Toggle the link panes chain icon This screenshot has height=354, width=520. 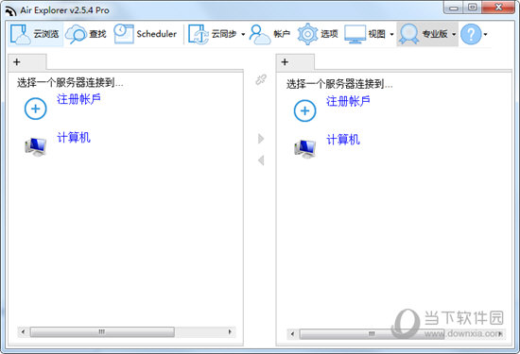tap(261, 79)
